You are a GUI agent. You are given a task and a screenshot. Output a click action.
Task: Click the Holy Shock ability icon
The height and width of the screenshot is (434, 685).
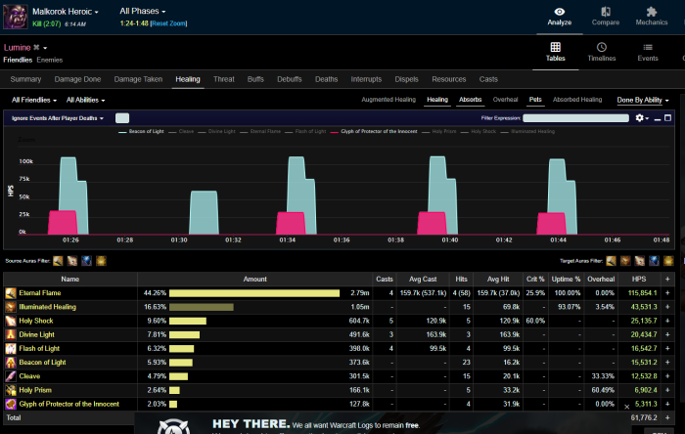(x=11, y=321)
